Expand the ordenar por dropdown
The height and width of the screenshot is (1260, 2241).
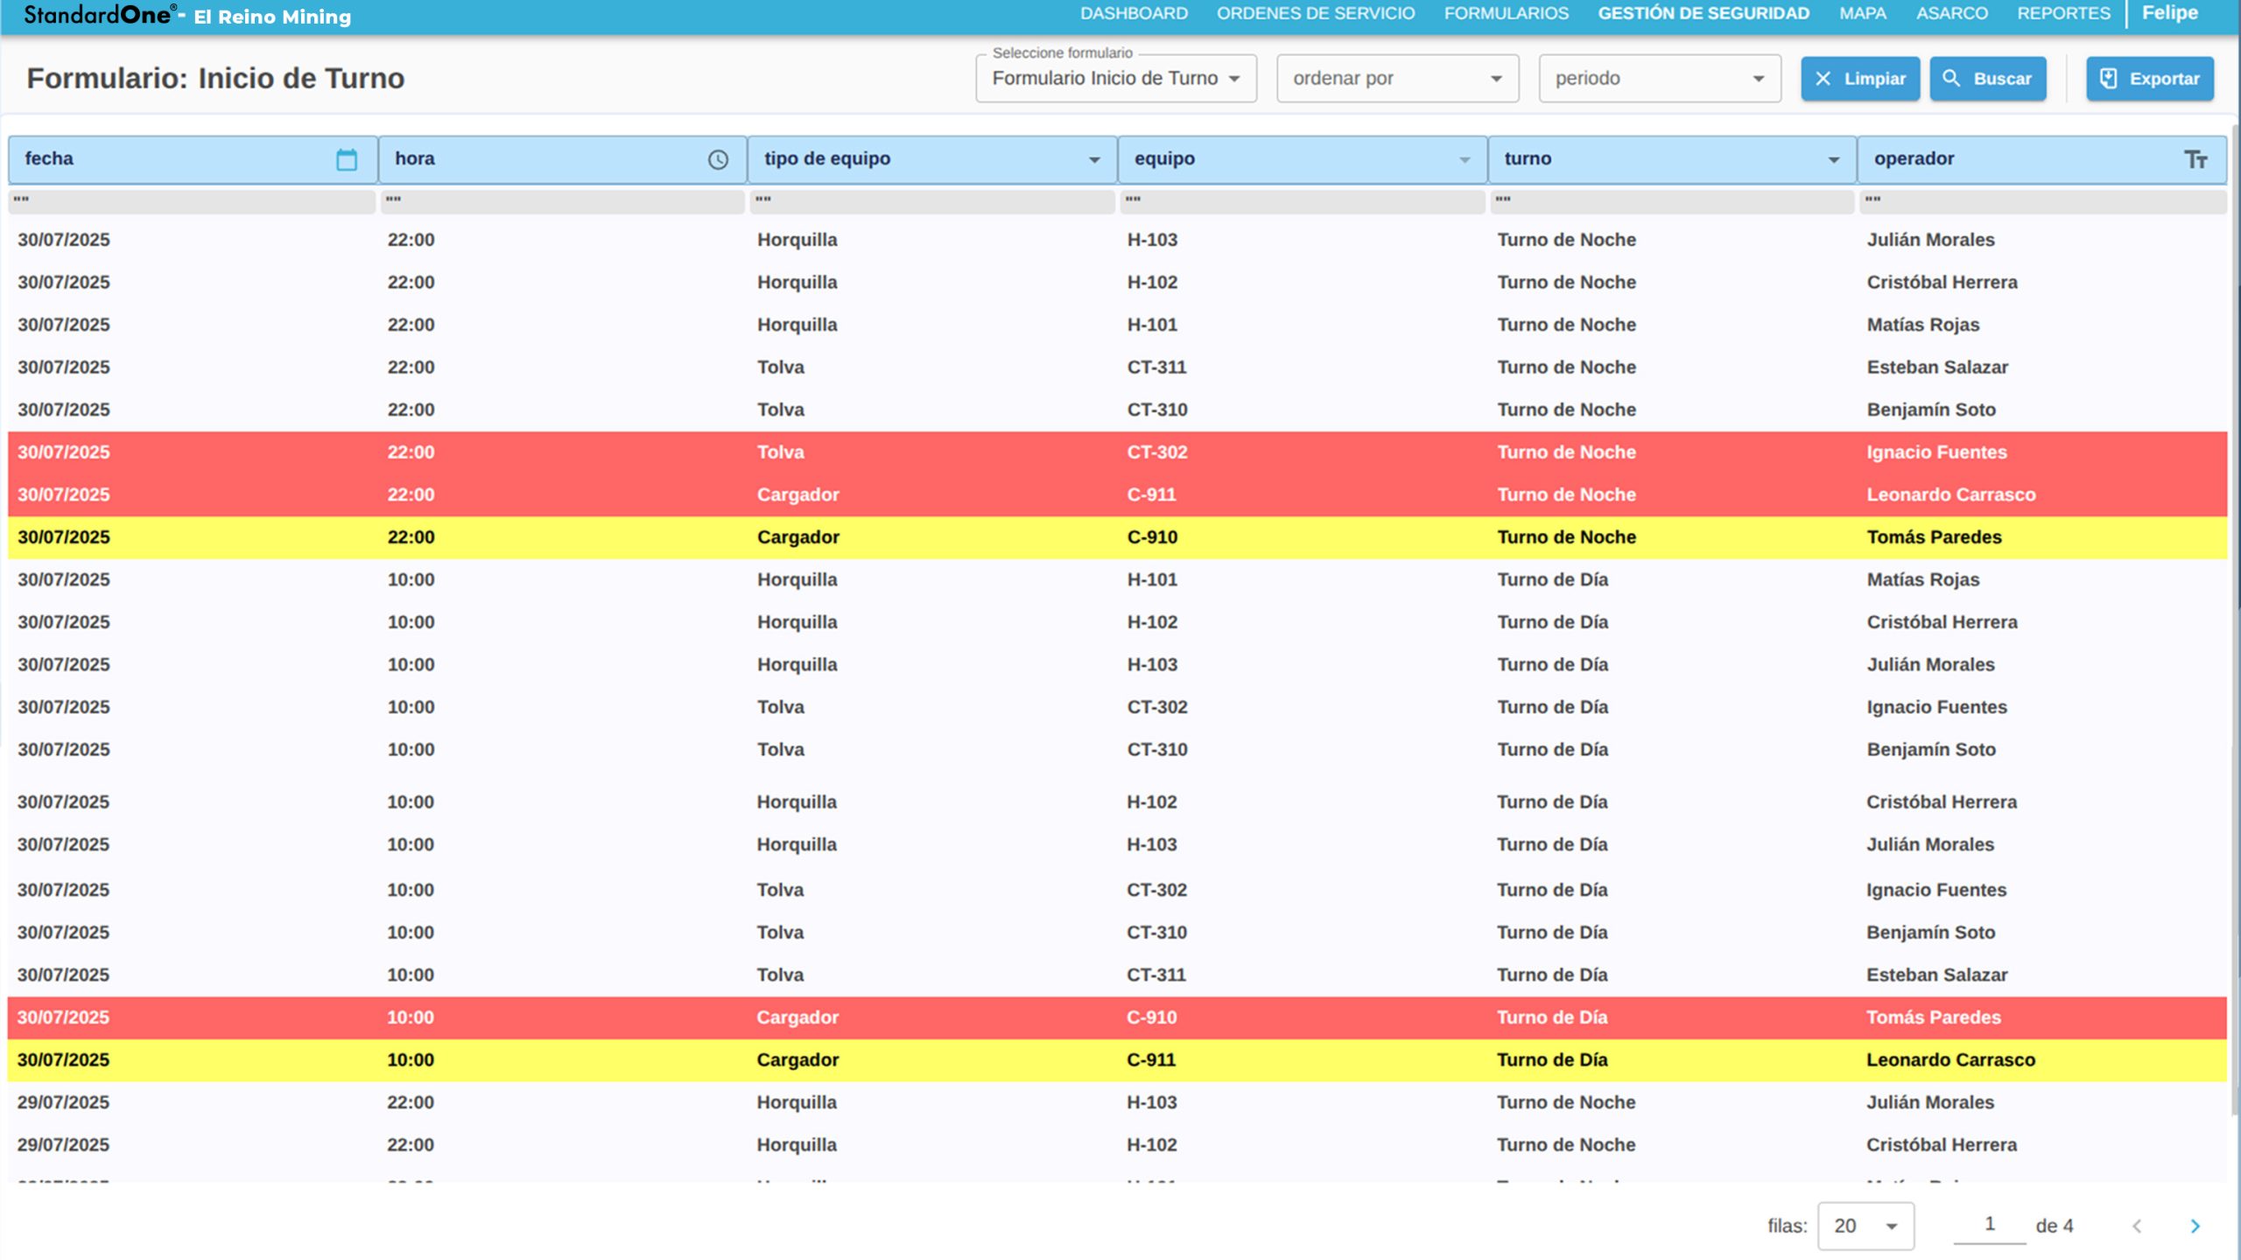pyautogui.click(x=1397, y=79)
